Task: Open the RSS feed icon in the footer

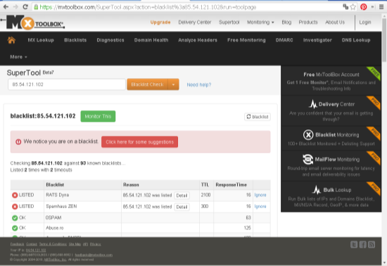Action: [372, 244]
